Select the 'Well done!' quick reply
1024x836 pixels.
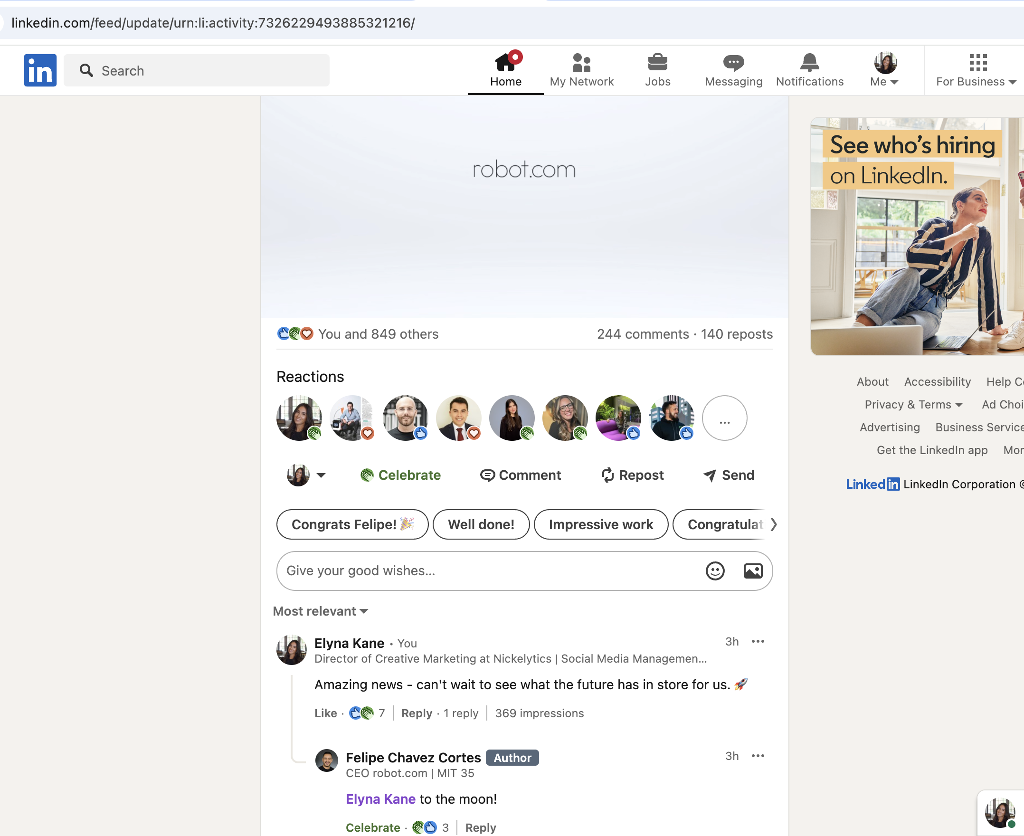[481, 524]
